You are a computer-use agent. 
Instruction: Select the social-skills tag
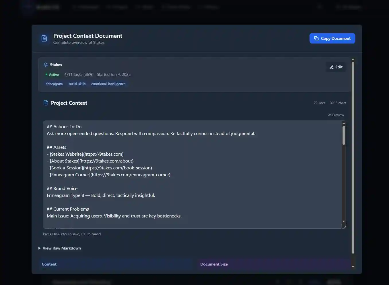tap(77, 84)
